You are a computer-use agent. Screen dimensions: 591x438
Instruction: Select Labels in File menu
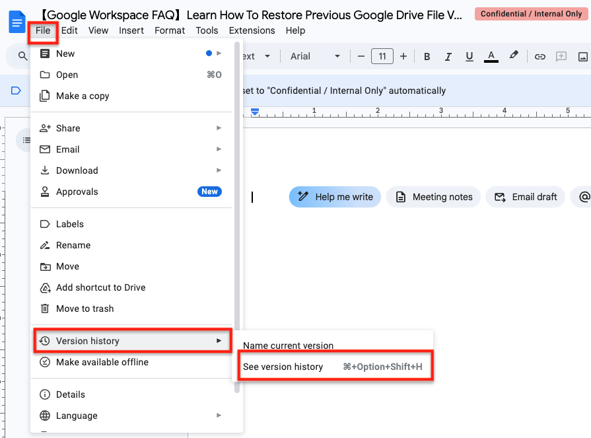coord(131,224)
